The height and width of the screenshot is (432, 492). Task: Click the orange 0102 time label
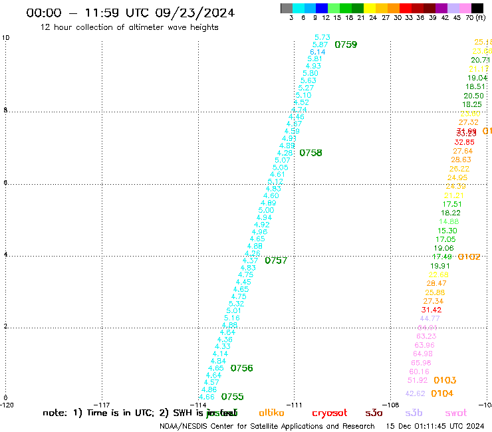pos(469,257)
